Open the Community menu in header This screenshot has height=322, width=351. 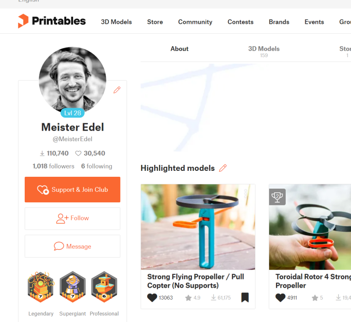195,22
